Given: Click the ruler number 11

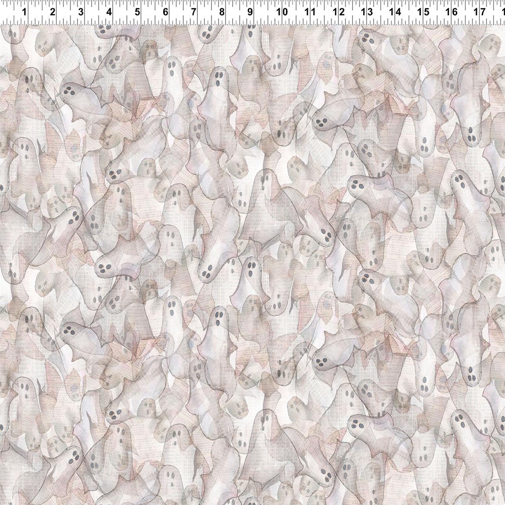Looking at the screenshot, I should coord(310,13).
